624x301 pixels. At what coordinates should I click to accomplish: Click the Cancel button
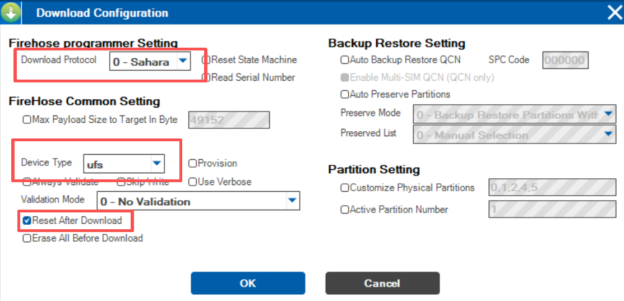point(382,284)
